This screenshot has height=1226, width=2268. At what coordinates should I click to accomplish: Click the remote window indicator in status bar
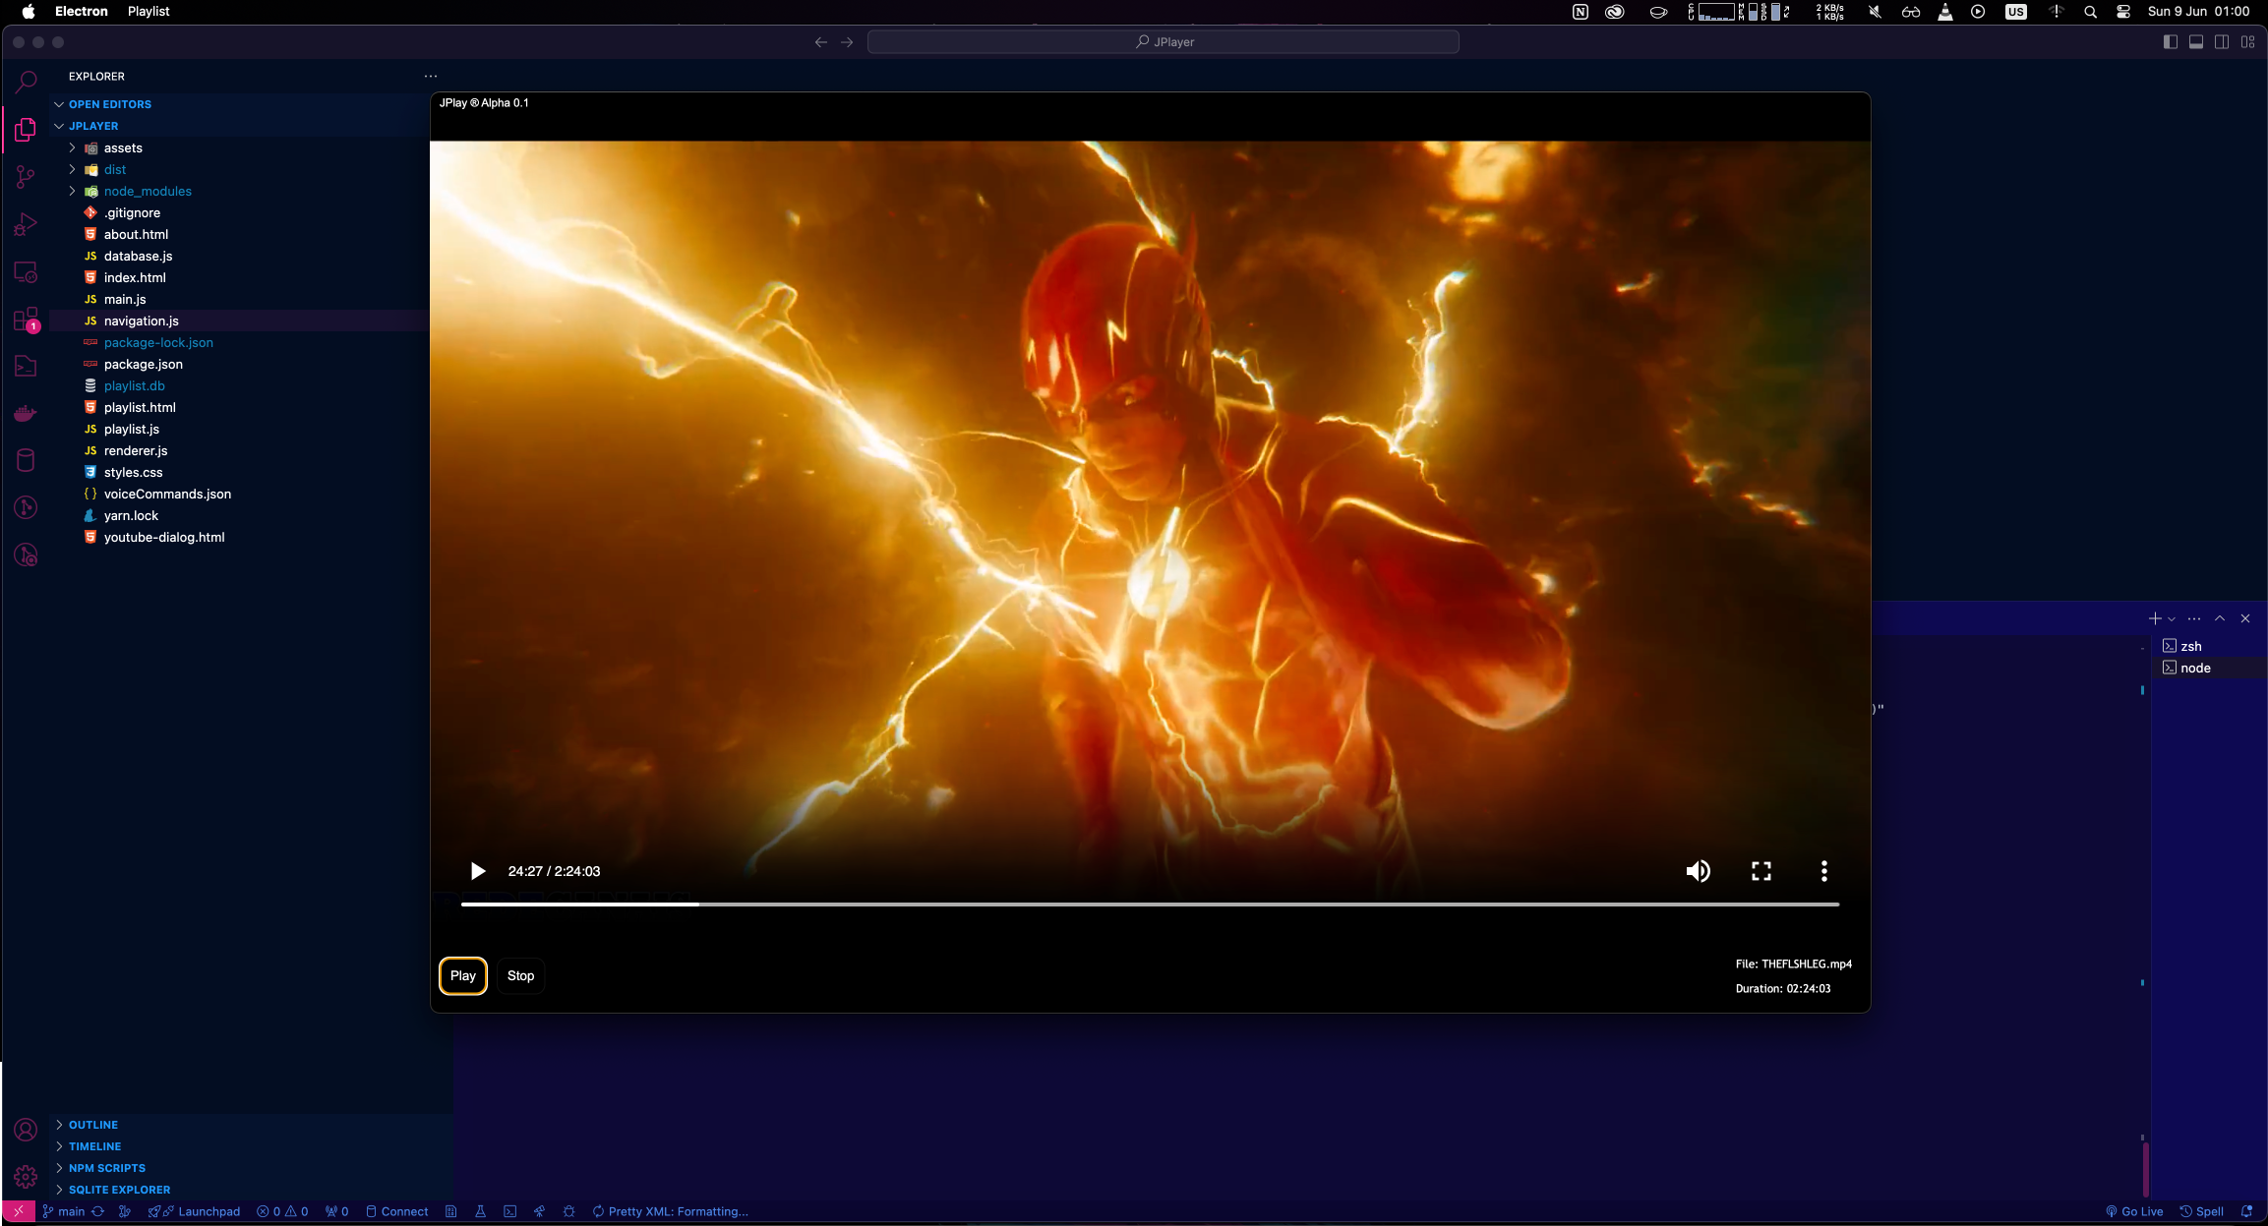(19, 1211)
